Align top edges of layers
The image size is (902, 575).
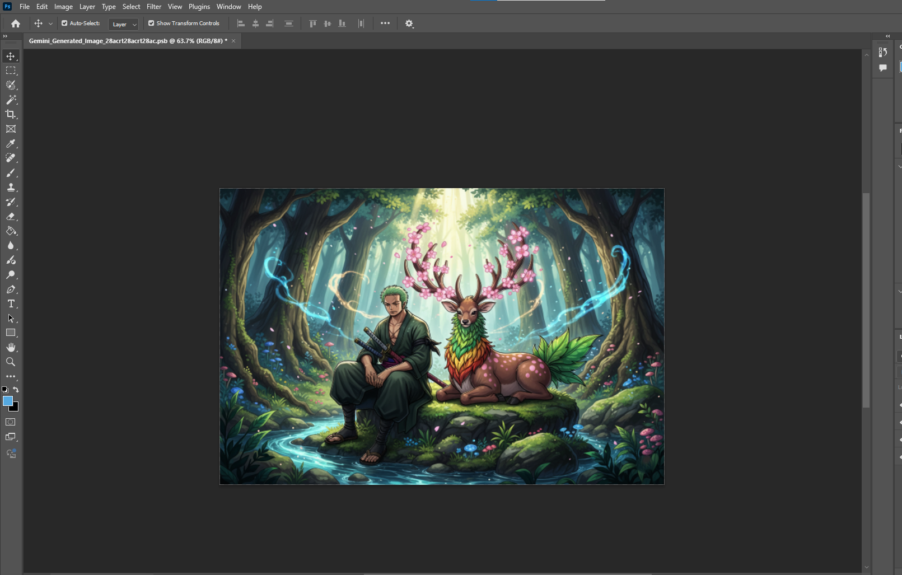[313, 24]
